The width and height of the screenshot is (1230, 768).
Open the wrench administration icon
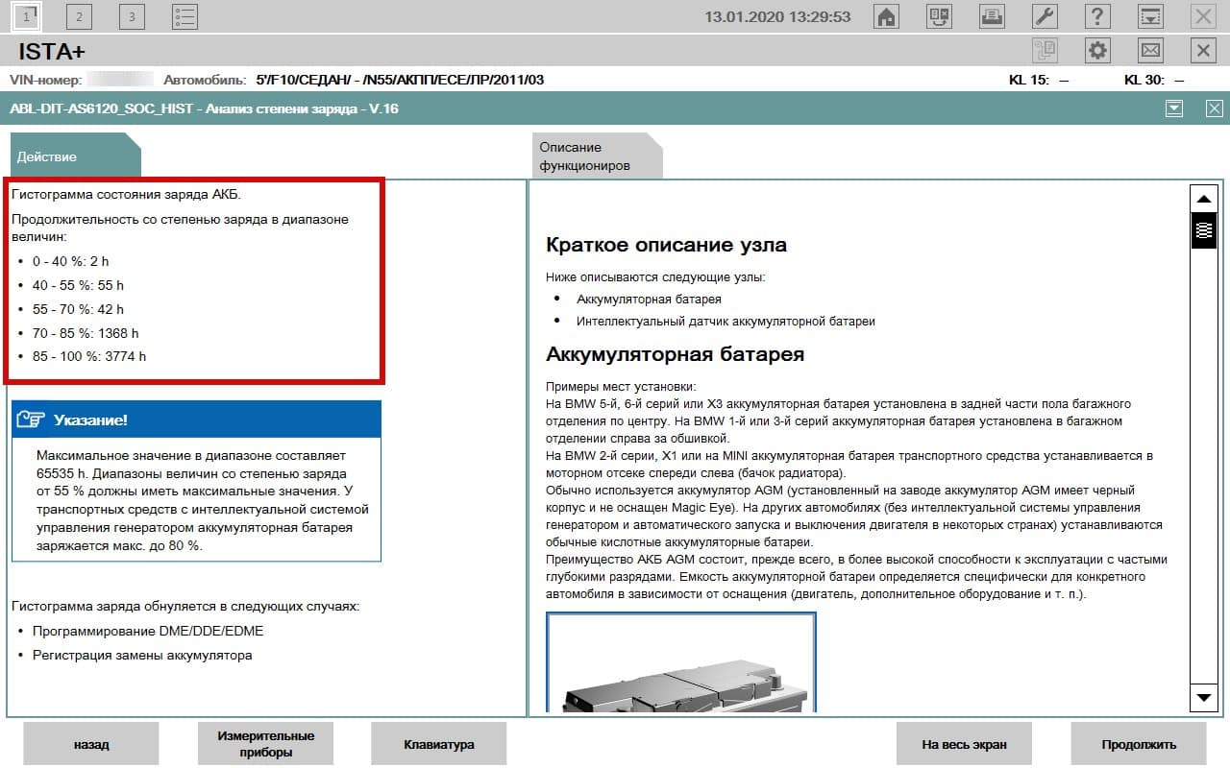click(x=1045, y=16)
